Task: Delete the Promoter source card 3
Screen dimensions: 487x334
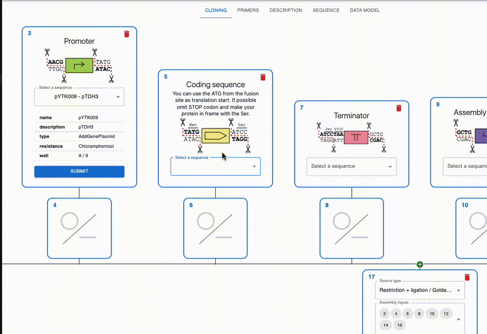Action: [x=127, y=34]
